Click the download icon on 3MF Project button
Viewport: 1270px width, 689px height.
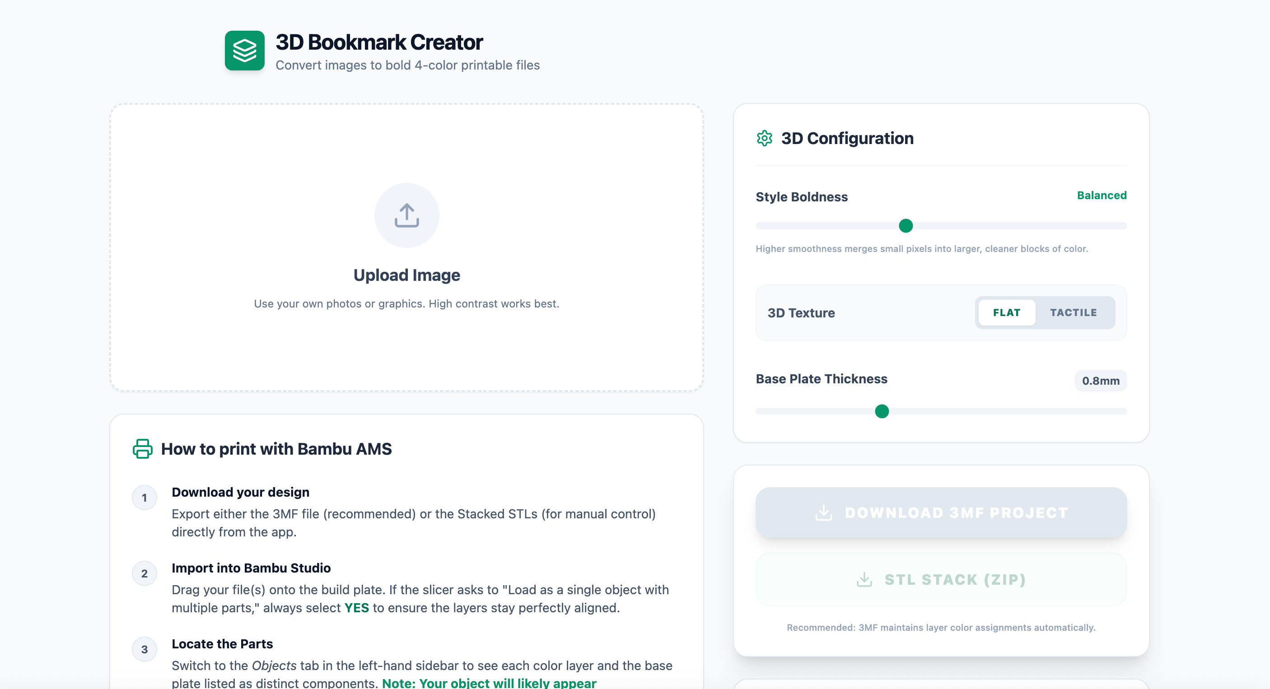tap(823, 512)
